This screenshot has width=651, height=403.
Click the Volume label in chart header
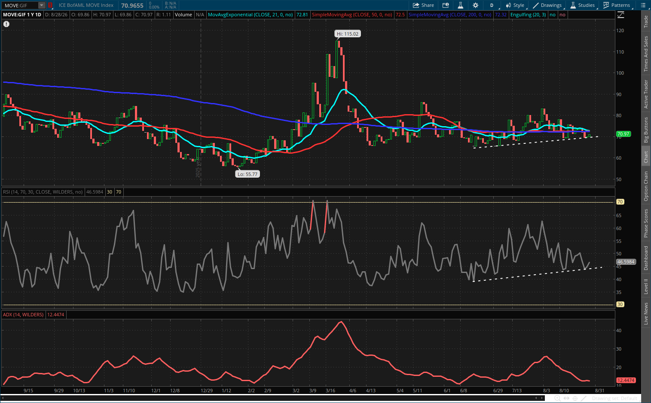(x=183, y=15)
